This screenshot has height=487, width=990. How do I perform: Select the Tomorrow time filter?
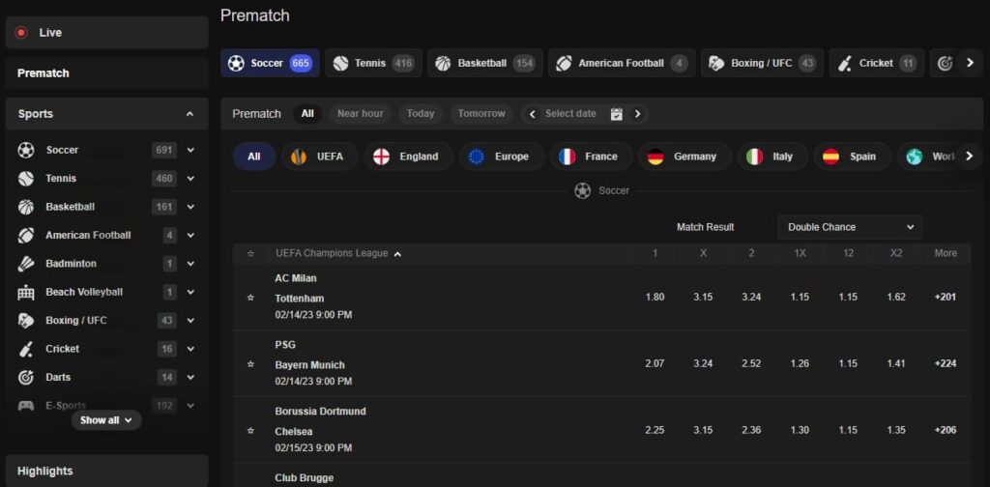[x=481, y=114]
